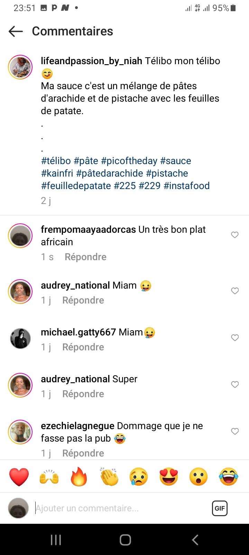Like frempomaayaadorcas's comment with the heart

(235, 235)
